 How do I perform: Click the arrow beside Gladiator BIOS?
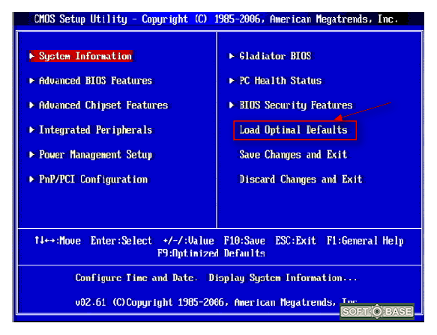[232, 56]
